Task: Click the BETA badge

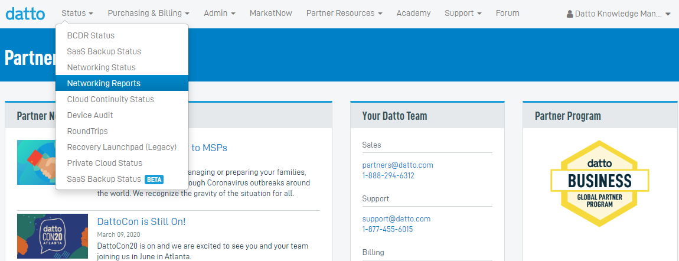Action: click(x=154, y=179)
